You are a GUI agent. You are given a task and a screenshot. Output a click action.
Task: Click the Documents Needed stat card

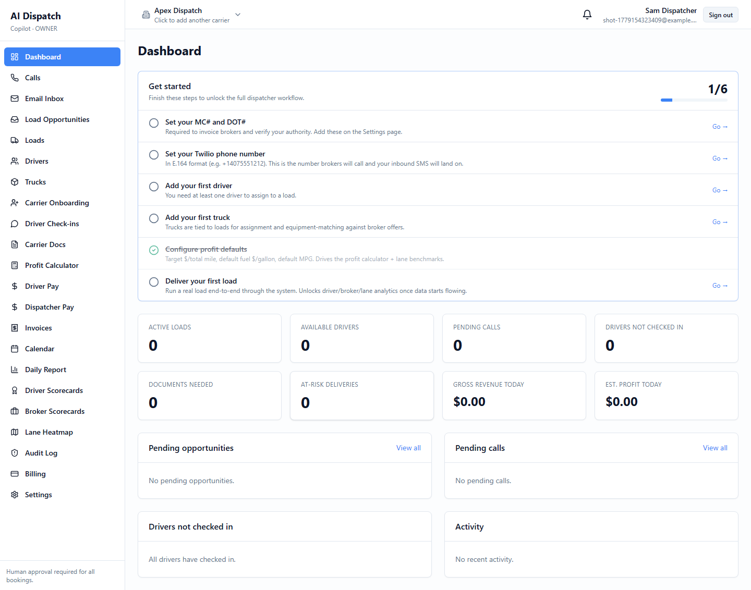coord(210,396)
